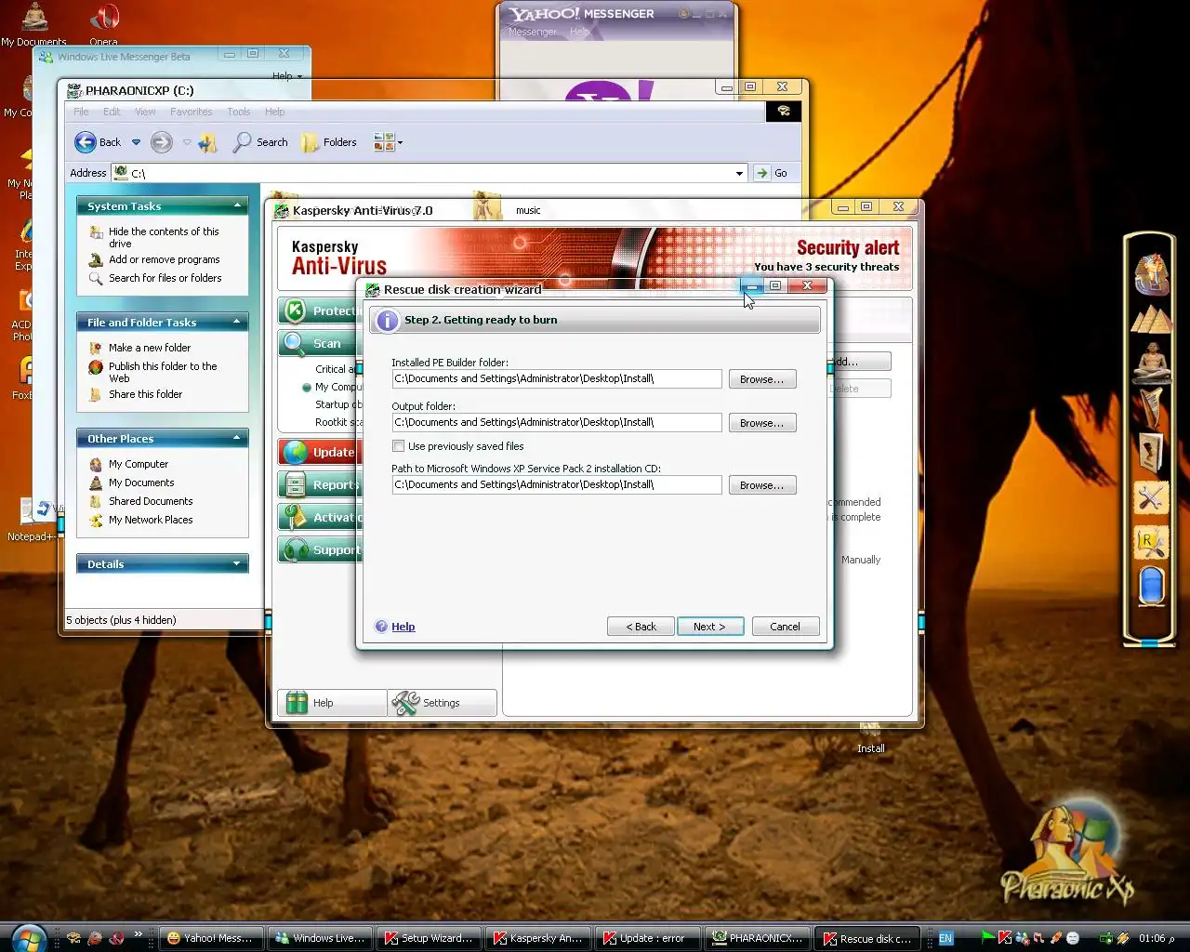This screenshot has width=1190, height=952.
Task: Switch to Update : error taskbar button
Action: pos(648,938)
